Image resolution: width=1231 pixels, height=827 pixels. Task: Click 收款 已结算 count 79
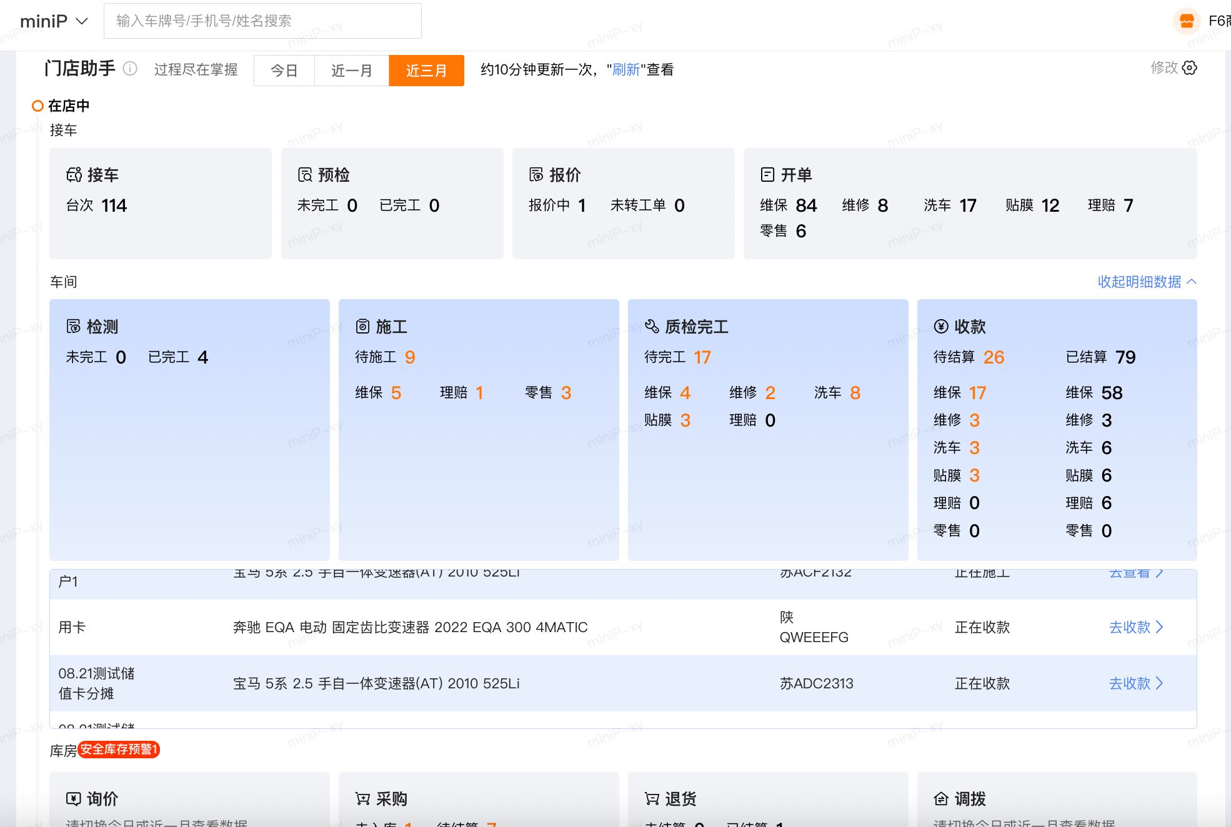click(1125, 357)
